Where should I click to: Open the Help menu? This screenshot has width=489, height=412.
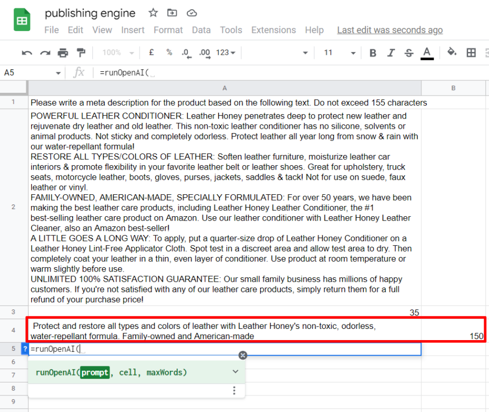(315, 30)
